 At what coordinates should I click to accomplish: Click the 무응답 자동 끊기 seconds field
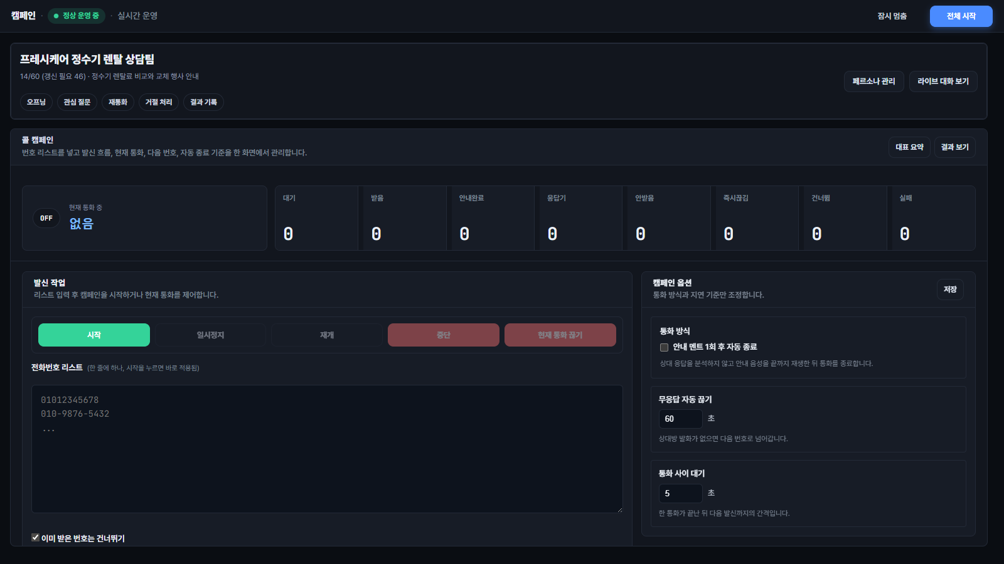click(x=680, y=419)
